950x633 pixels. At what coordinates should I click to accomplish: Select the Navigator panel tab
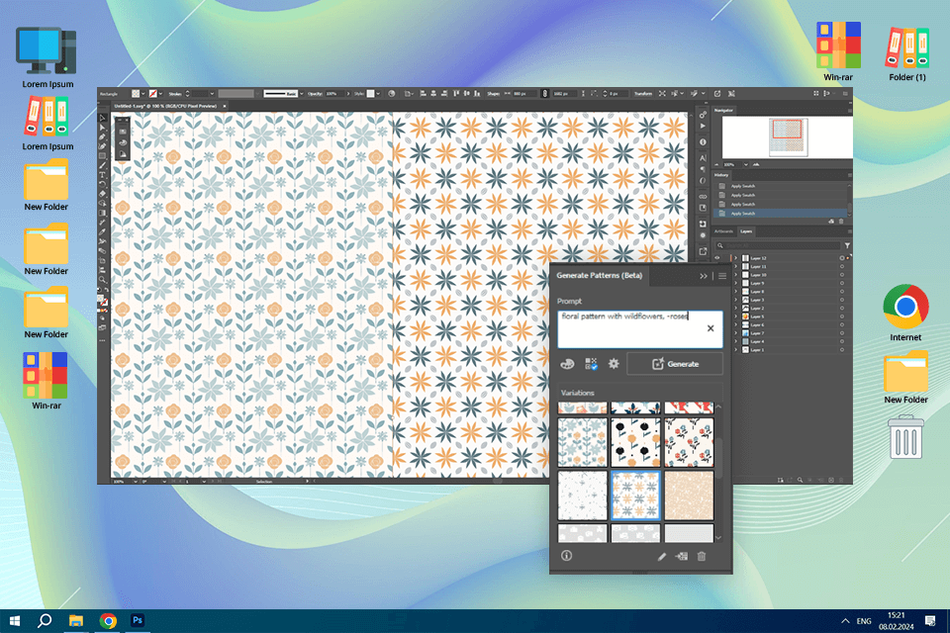coord(723,110)
